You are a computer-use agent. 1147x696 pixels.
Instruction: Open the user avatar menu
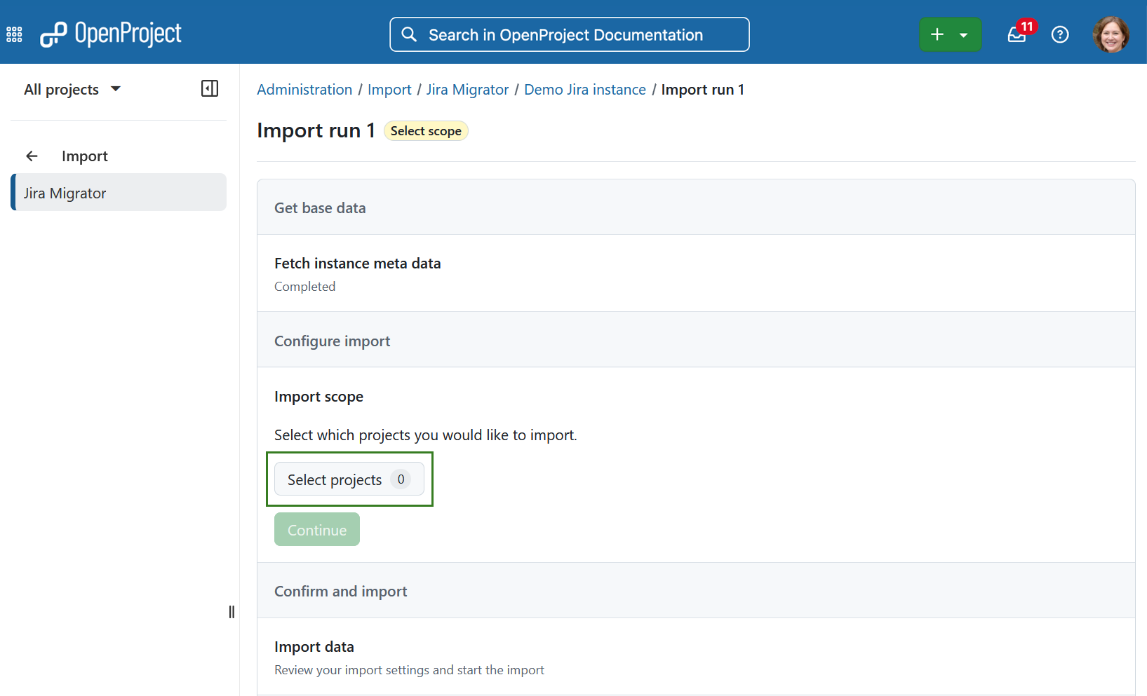pos(1111,34)
